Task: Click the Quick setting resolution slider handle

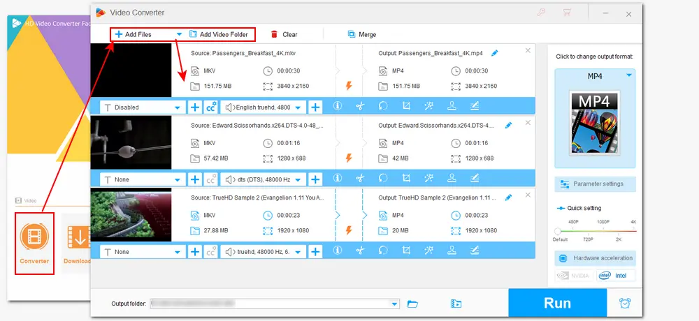Action: click(x=557, y=231)
